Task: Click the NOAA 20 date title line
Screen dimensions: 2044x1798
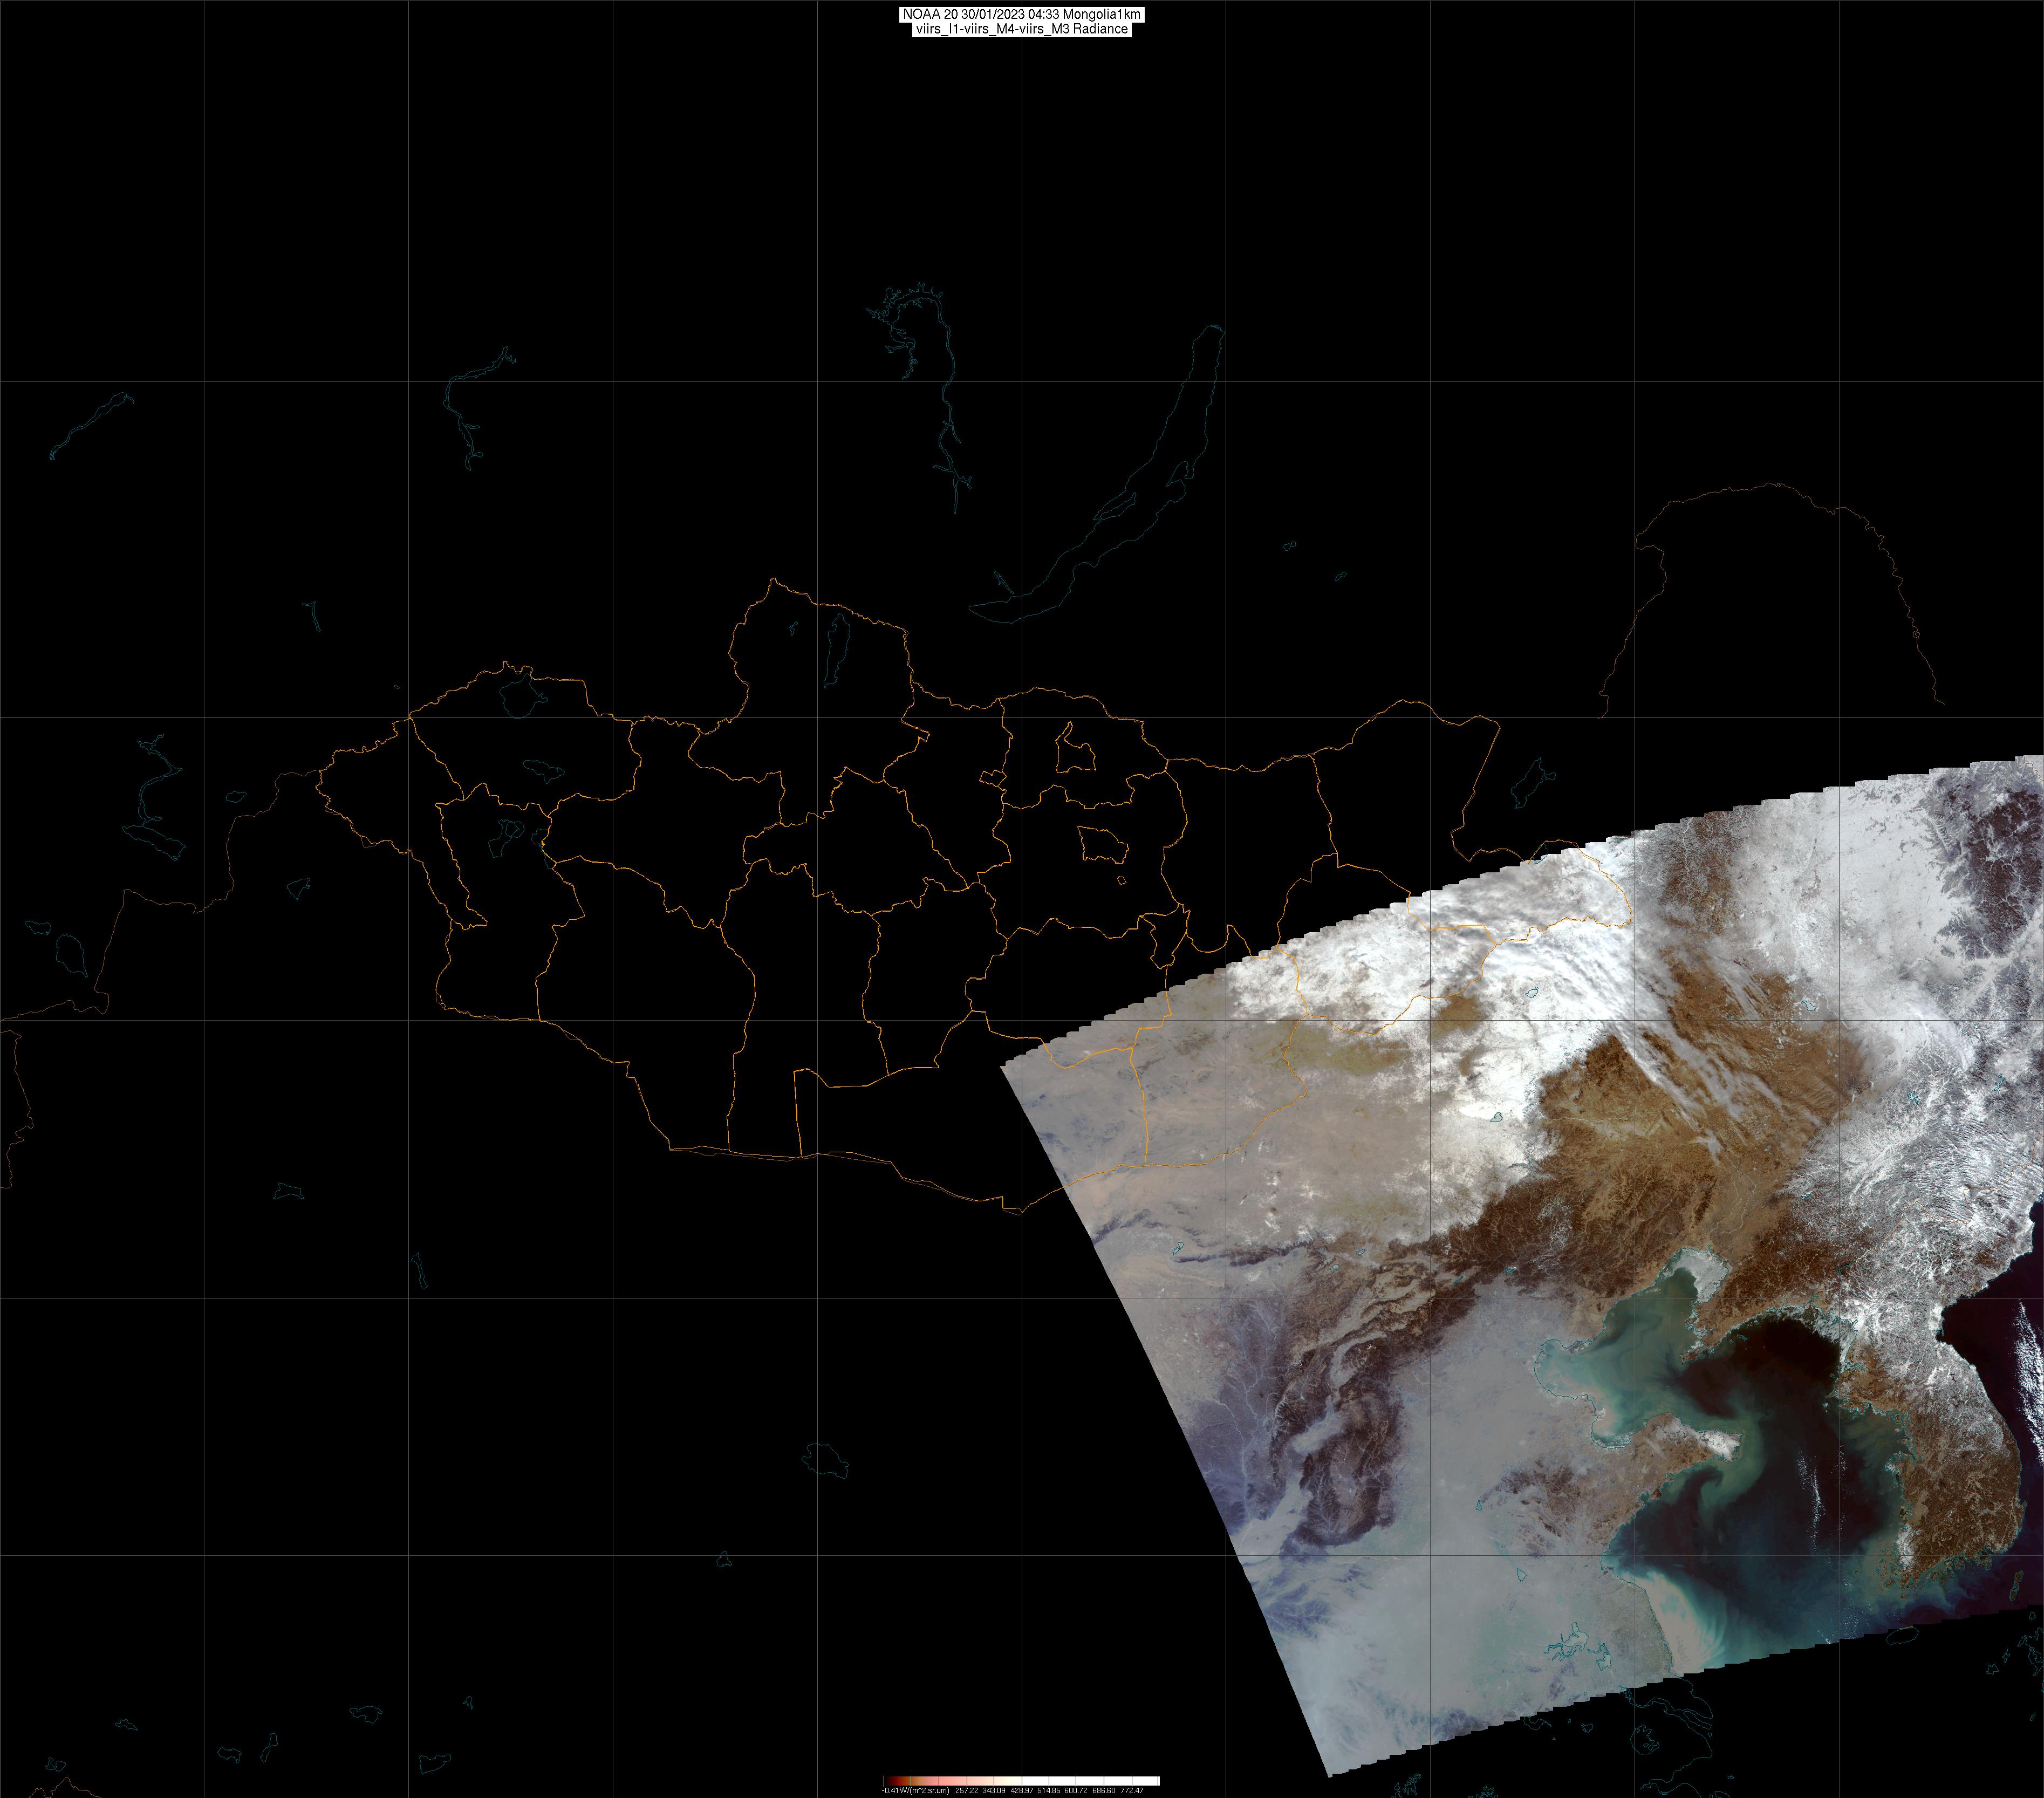Action: [x=1021, y=14]
